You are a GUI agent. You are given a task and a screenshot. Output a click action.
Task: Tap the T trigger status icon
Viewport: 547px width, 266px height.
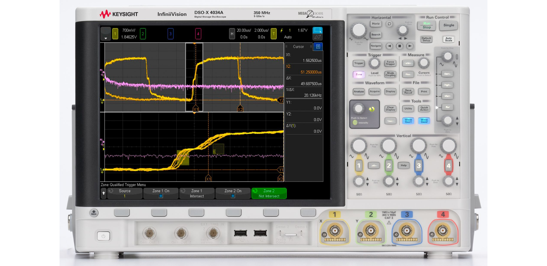coord(274,33)
